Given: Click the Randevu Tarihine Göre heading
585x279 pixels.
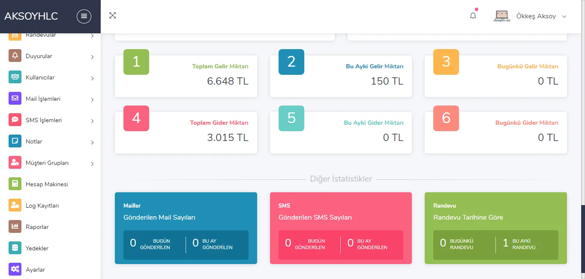Looking at the screenshot, I should click(x=468, y=217).
